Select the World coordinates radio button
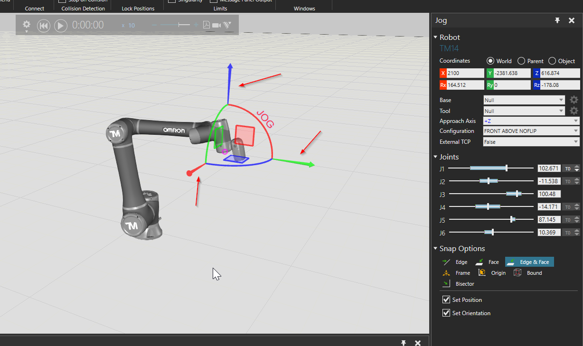Image resolution: width=583 pixels, height=346 pixels. point(490,61)
